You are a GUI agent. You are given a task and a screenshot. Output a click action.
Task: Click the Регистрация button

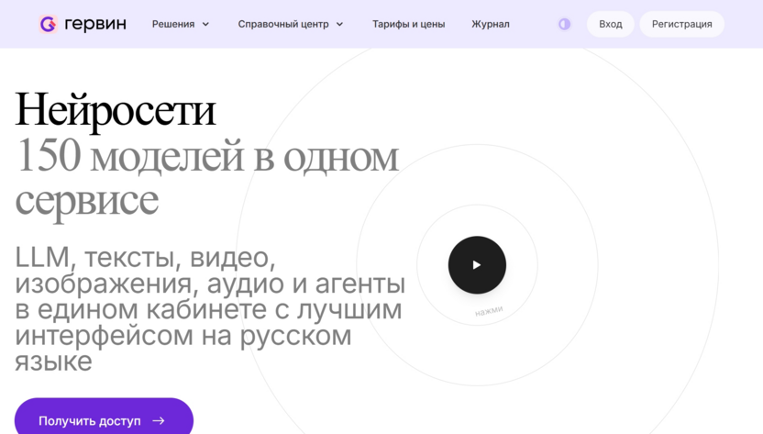point(681,24)
